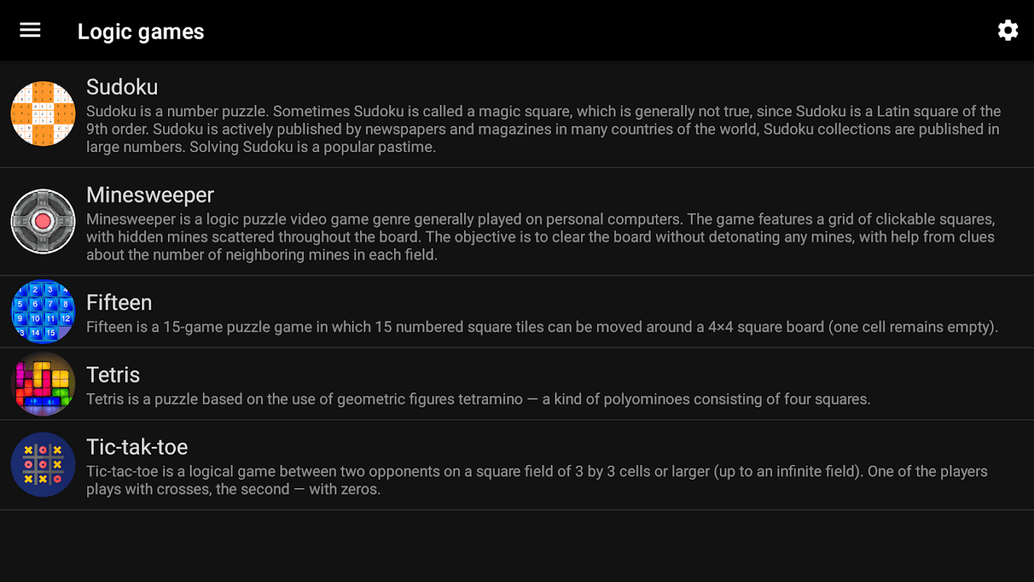1034x582 pixels.
Task: Click the Sudoku description paragraph
Action: click(544, 129)
